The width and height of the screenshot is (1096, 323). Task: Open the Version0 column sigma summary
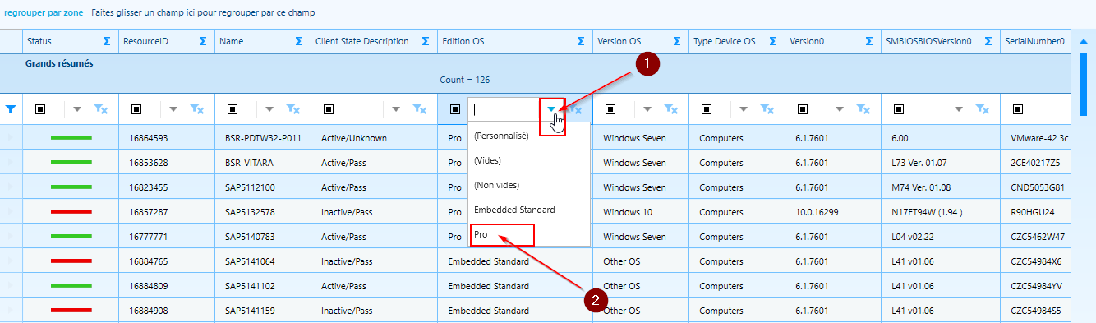click(x=868, y=41)
